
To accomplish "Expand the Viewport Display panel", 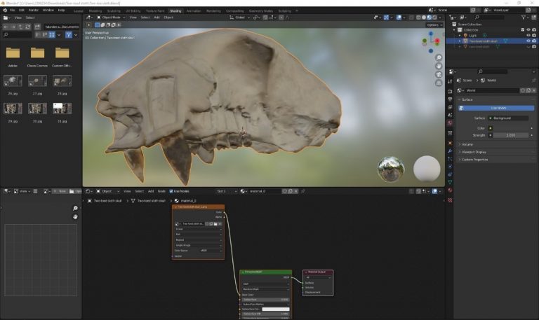I will click(474, 151).
